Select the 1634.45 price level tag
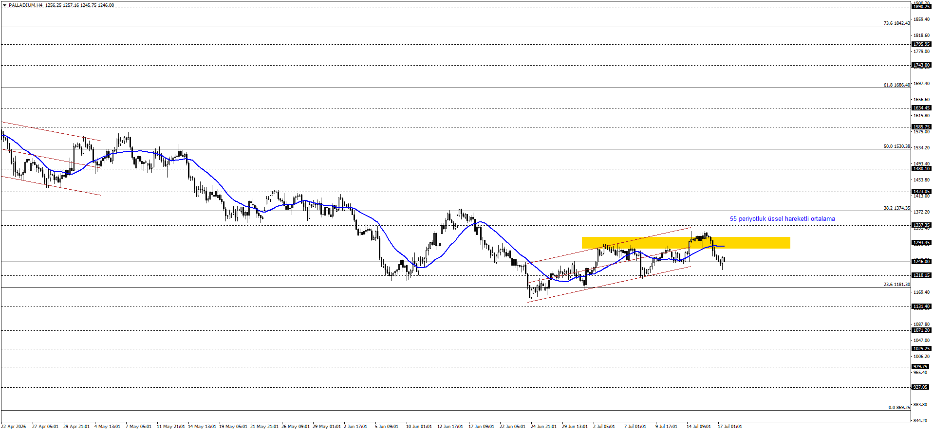 pyautogui.click(x=921, y=108)
